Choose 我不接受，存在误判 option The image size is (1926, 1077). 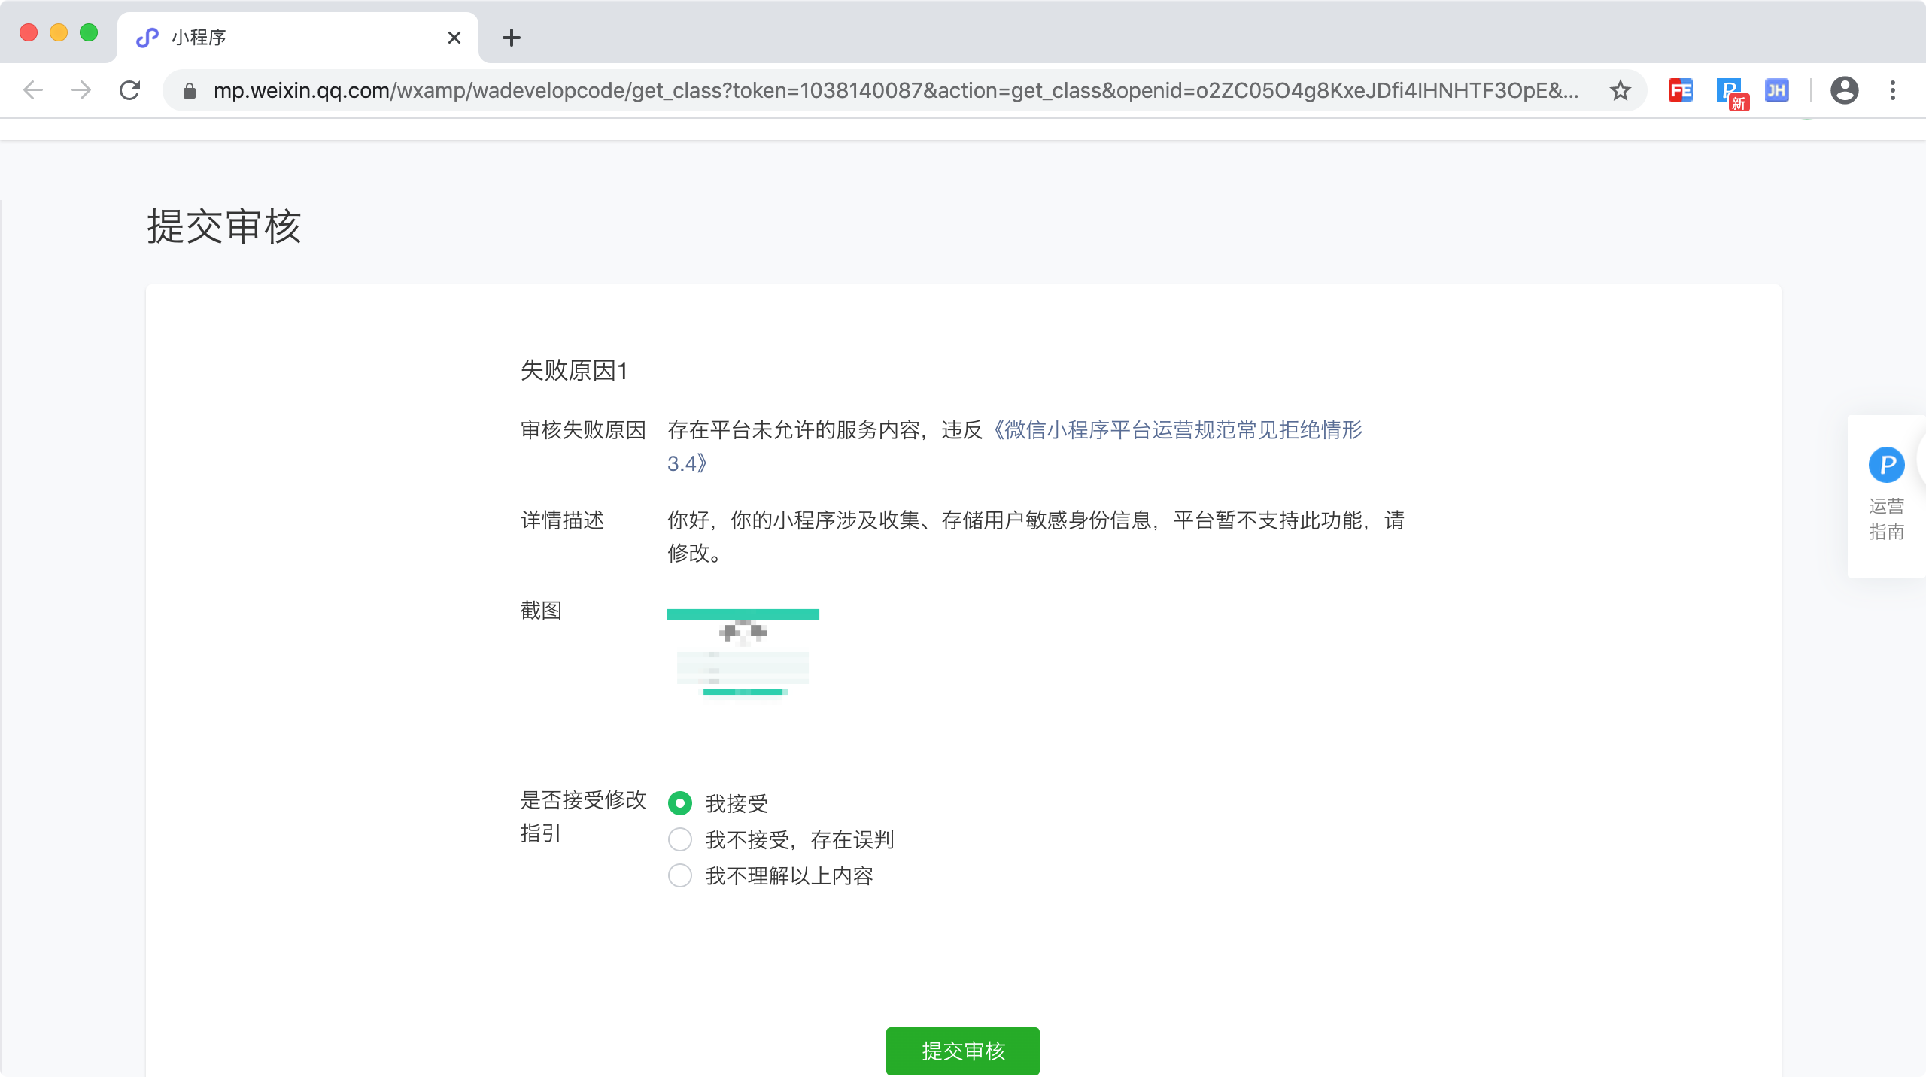[x=679, y=839]
